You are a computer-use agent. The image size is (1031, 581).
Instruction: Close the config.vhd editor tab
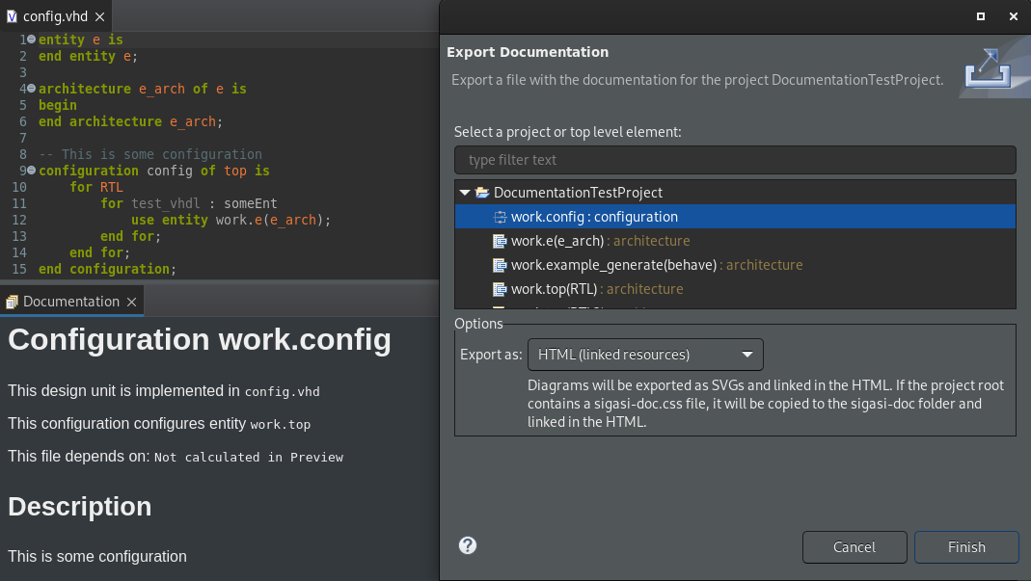pyautogui.click(x=100, y=16)
